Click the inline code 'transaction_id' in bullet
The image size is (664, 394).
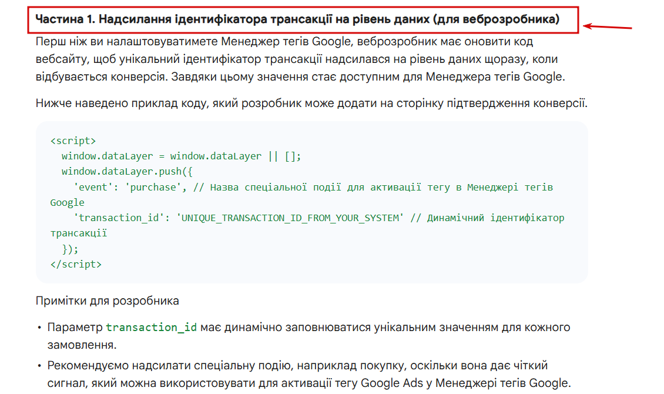(x=151, y=327)
